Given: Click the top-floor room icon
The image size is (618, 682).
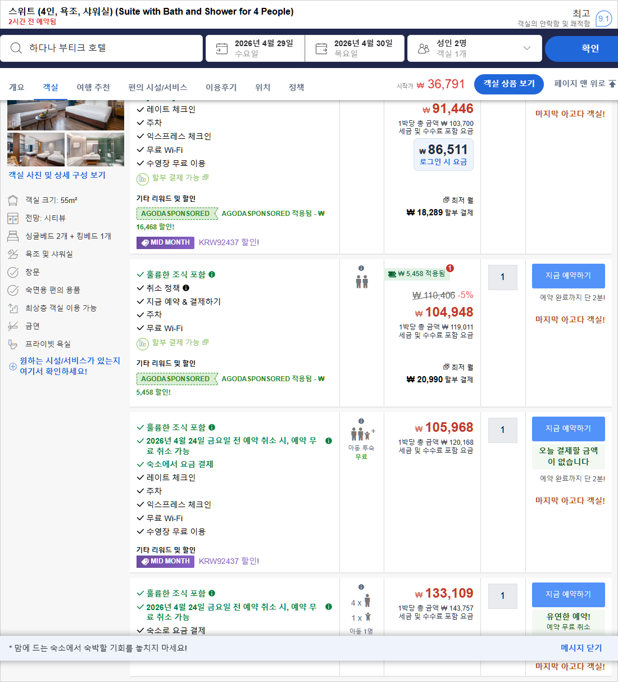Looking at the screenshot, I should click(13, 308).
